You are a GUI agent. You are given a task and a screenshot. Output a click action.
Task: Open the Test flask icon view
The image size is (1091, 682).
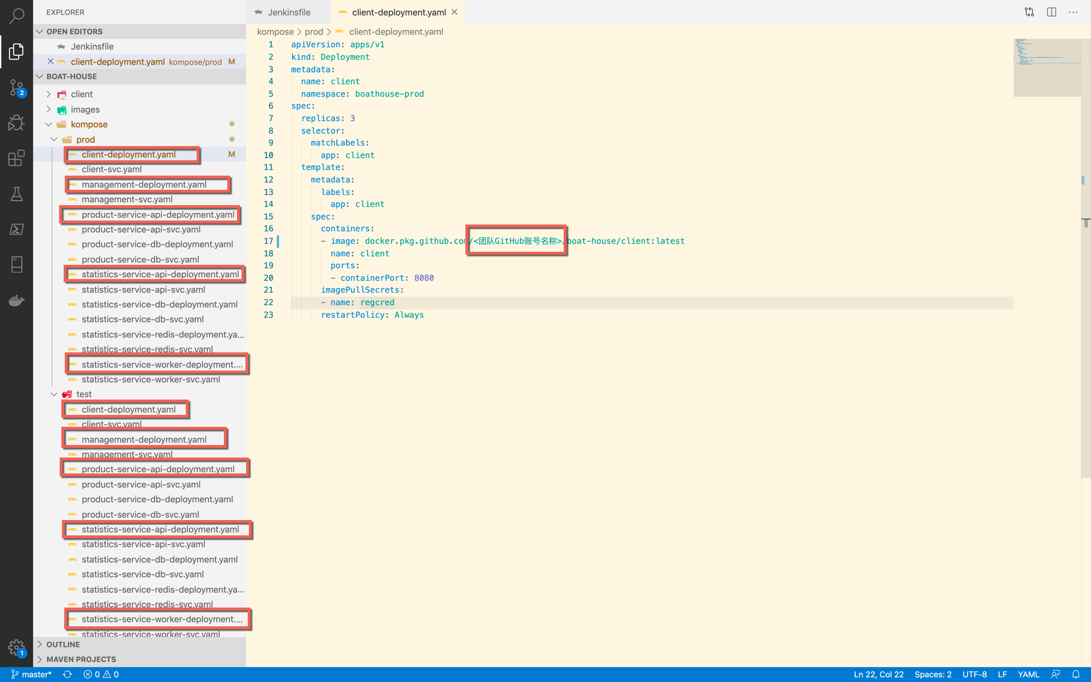16,194
